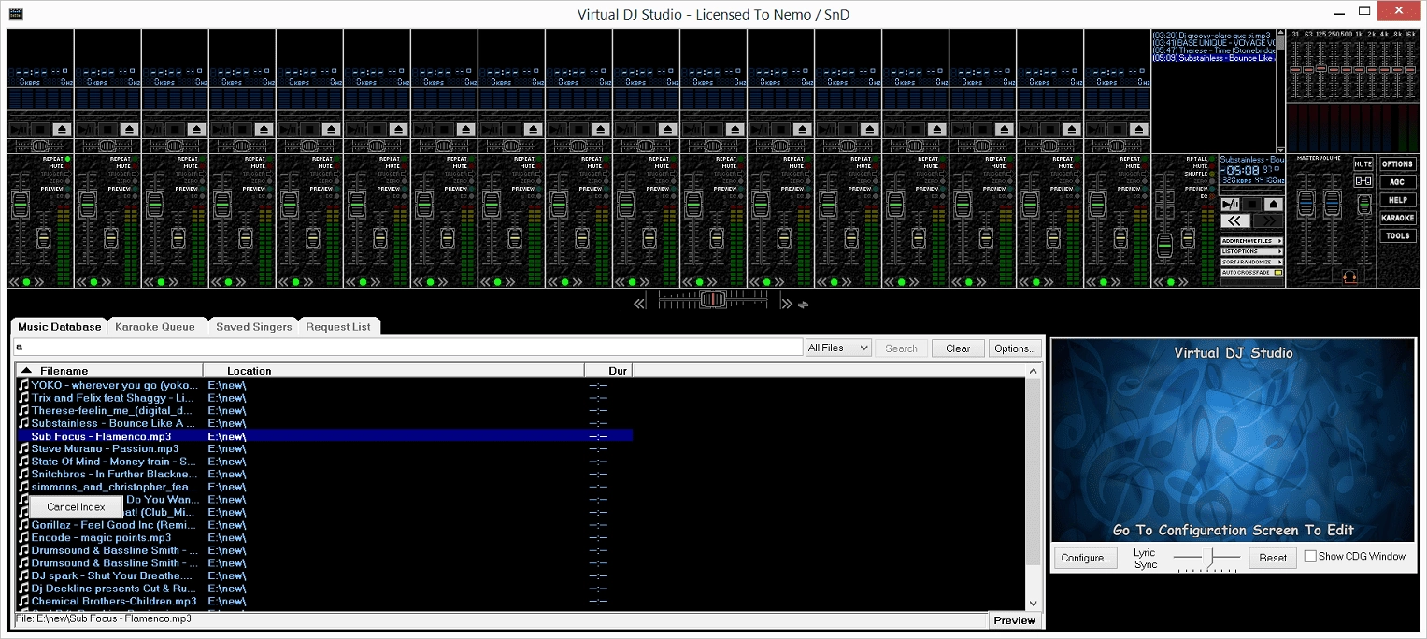The width and height of the screenshot is (1427, 639).
Task: Click the playlist player eject button
Action: tap(1273, 205)
